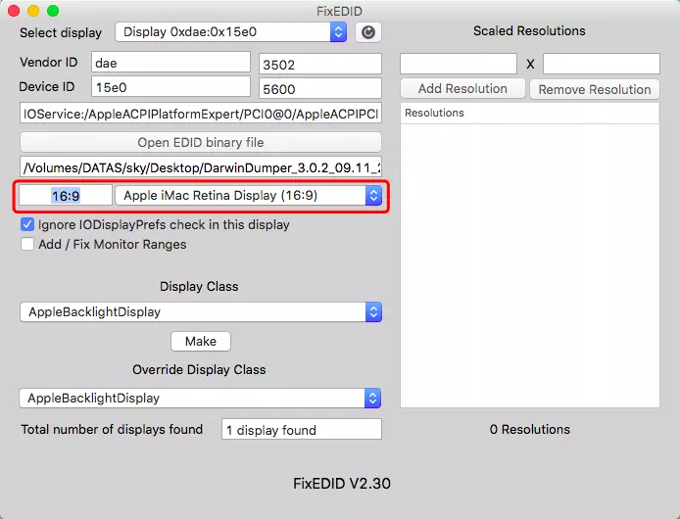This screenshot has width=680, height=519.
Task: Click the 16:9 aspect ratio field
Action: [x=66, y=196]
